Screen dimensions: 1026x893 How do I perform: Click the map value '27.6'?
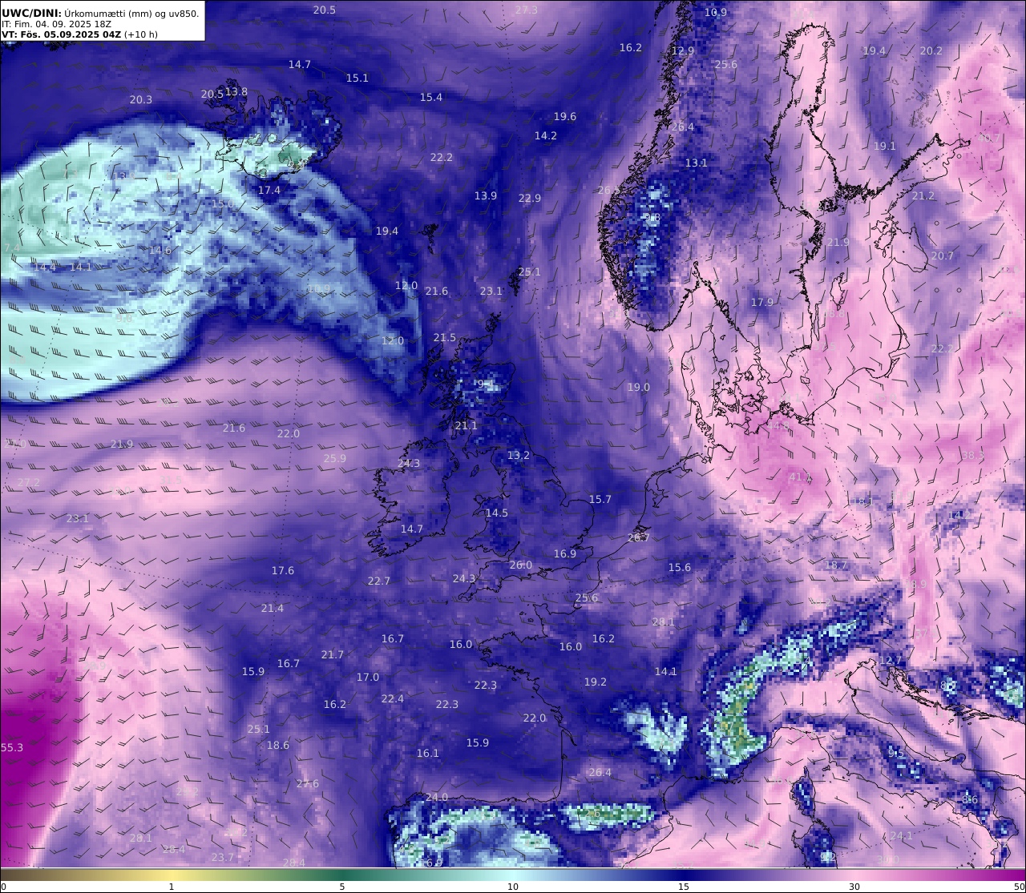point(308,784)
